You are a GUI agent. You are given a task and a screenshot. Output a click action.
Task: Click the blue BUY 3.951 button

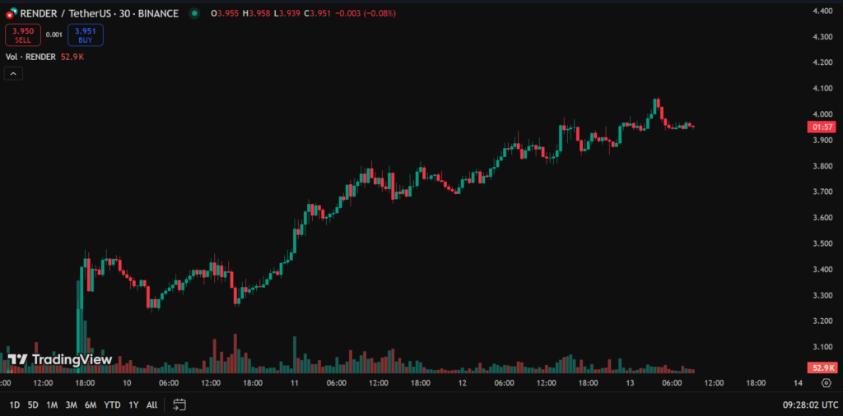[x=85, y=35]
